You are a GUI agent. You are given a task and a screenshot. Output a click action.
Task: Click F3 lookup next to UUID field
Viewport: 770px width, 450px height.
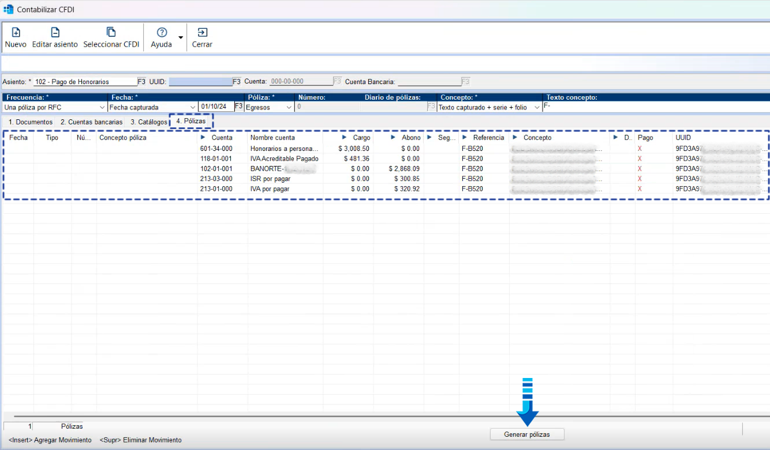237,82
